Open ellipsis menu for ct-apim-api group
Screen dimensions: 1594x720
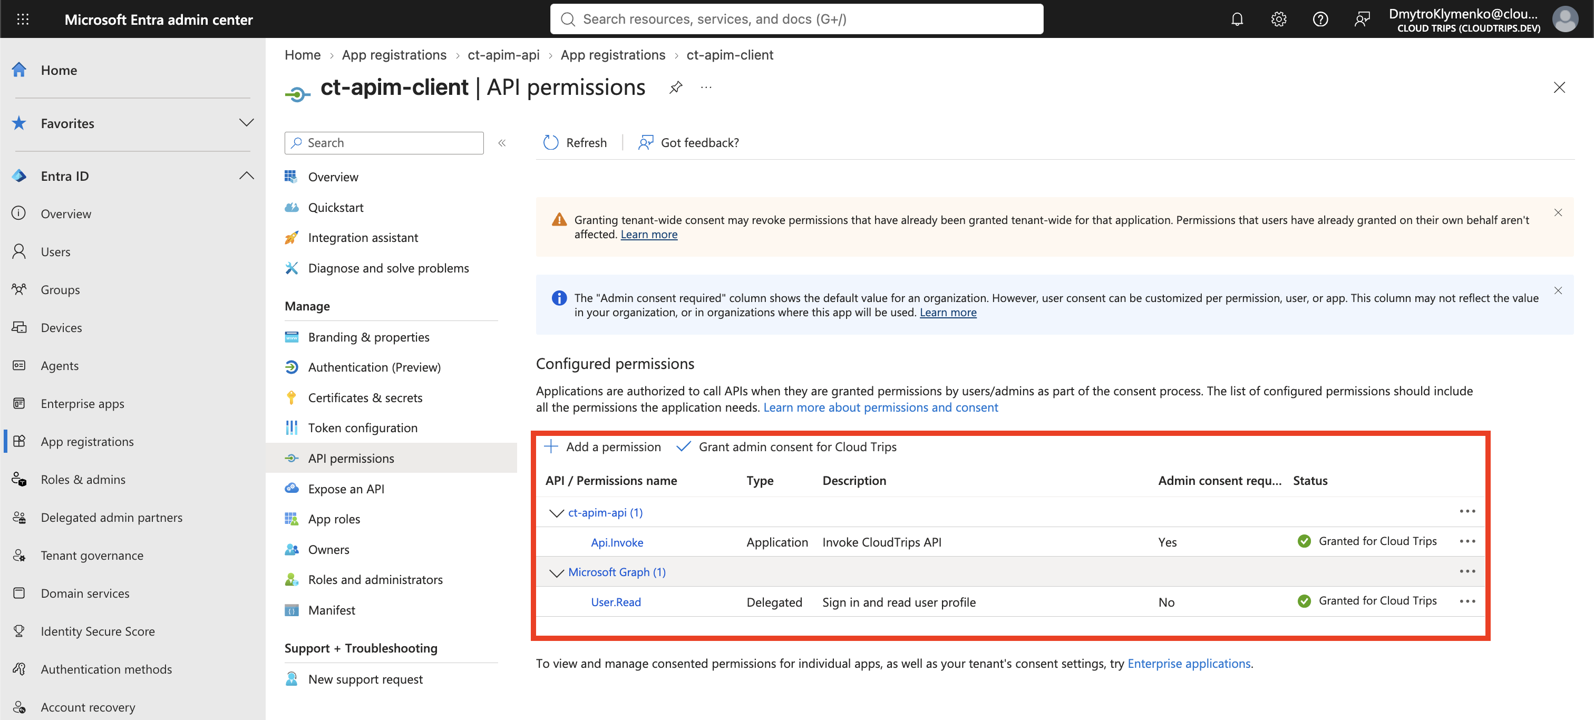(x=1467, y=512)
